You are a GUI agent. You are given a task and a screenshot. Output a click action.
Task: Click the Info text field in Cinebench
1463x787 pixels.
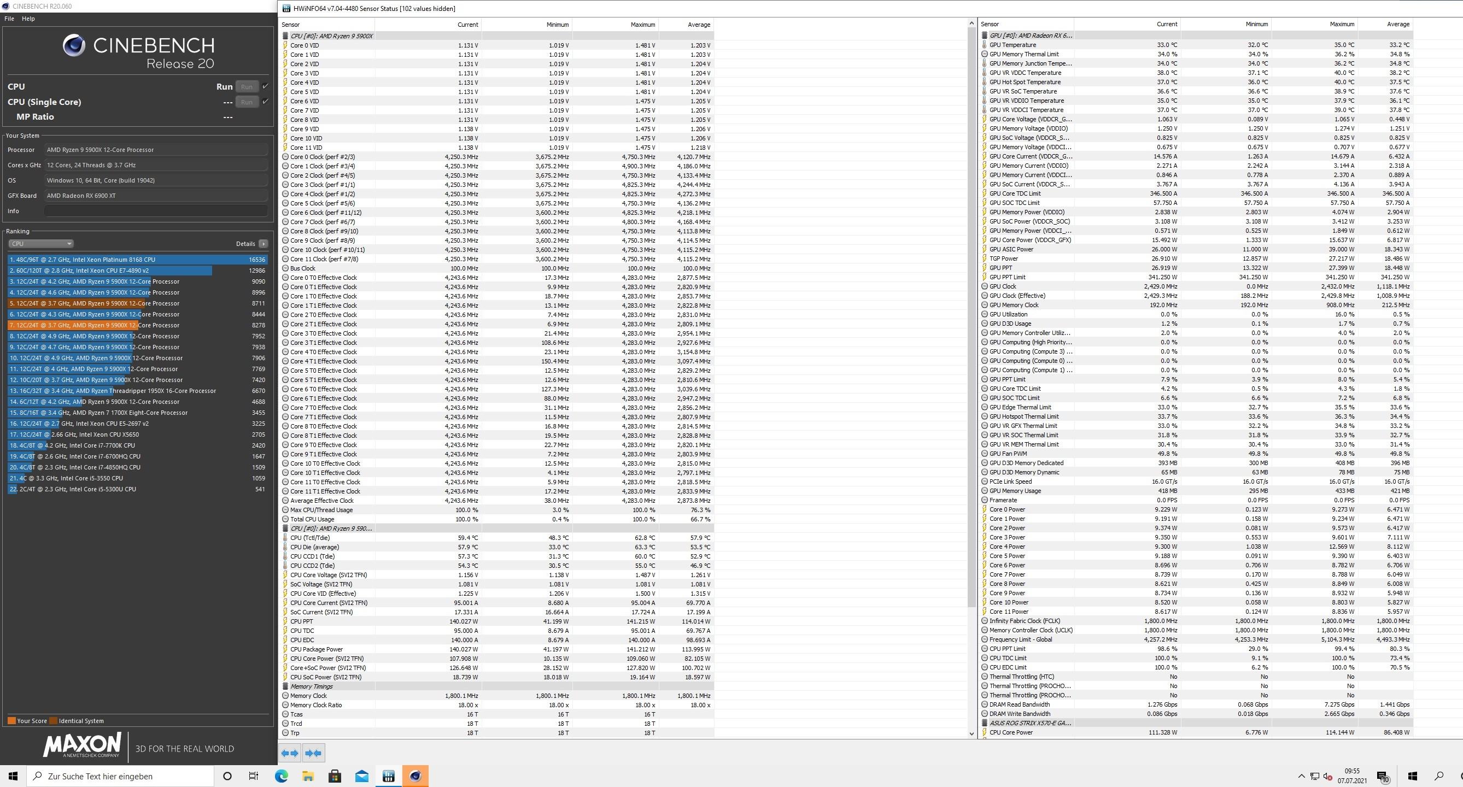tap(156, 210)
